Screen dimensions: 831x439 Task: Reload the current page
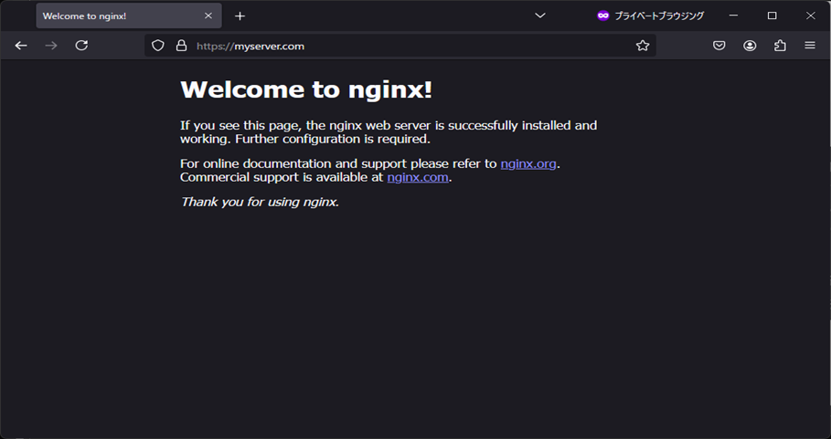click(x=81, y=46)
